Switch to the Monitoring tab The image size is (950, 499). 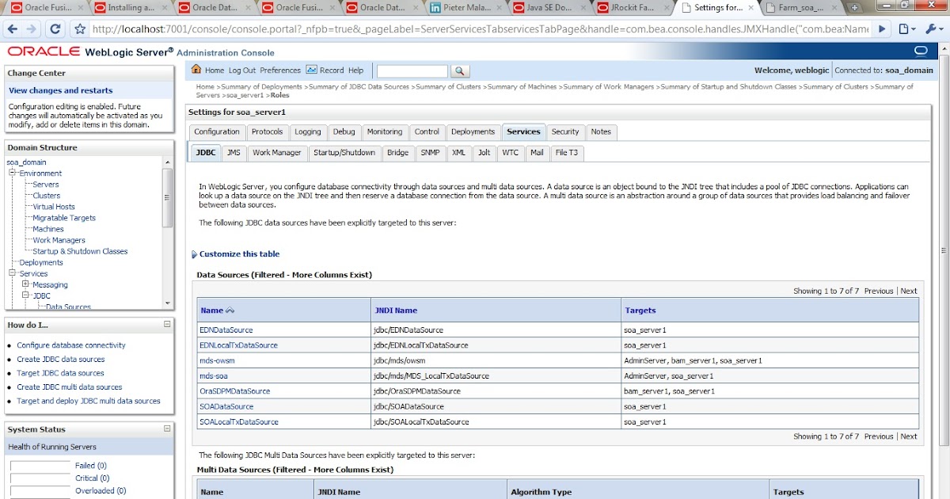(x=384, y=132)
